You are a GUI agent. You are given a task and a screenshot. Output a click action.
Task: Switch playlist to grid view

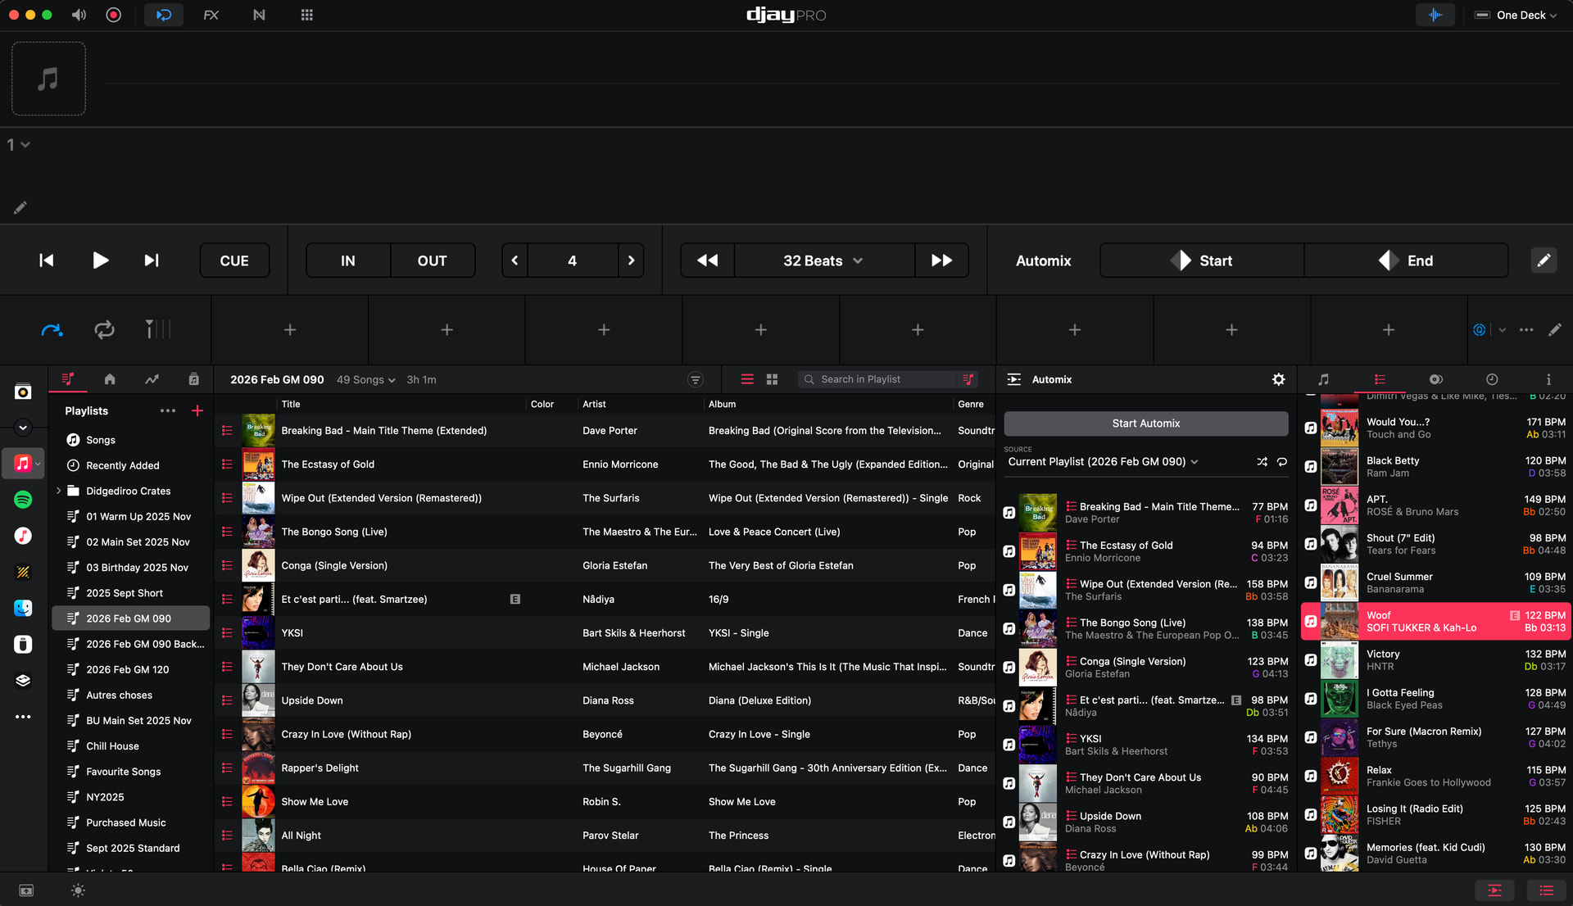[x=772, y=379]
